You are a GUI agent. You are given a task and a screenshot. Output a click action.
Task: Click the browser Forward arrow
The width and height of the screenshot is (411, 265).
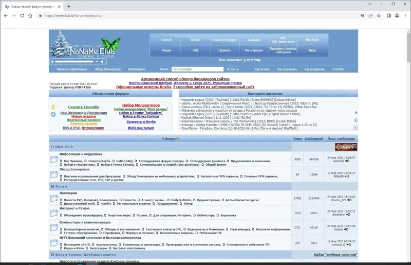14,15
